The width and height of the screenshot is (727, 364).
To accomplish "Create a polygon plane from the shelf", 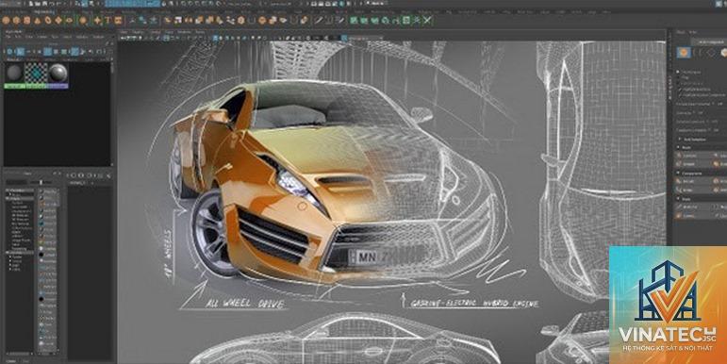I will pos(58,20).
